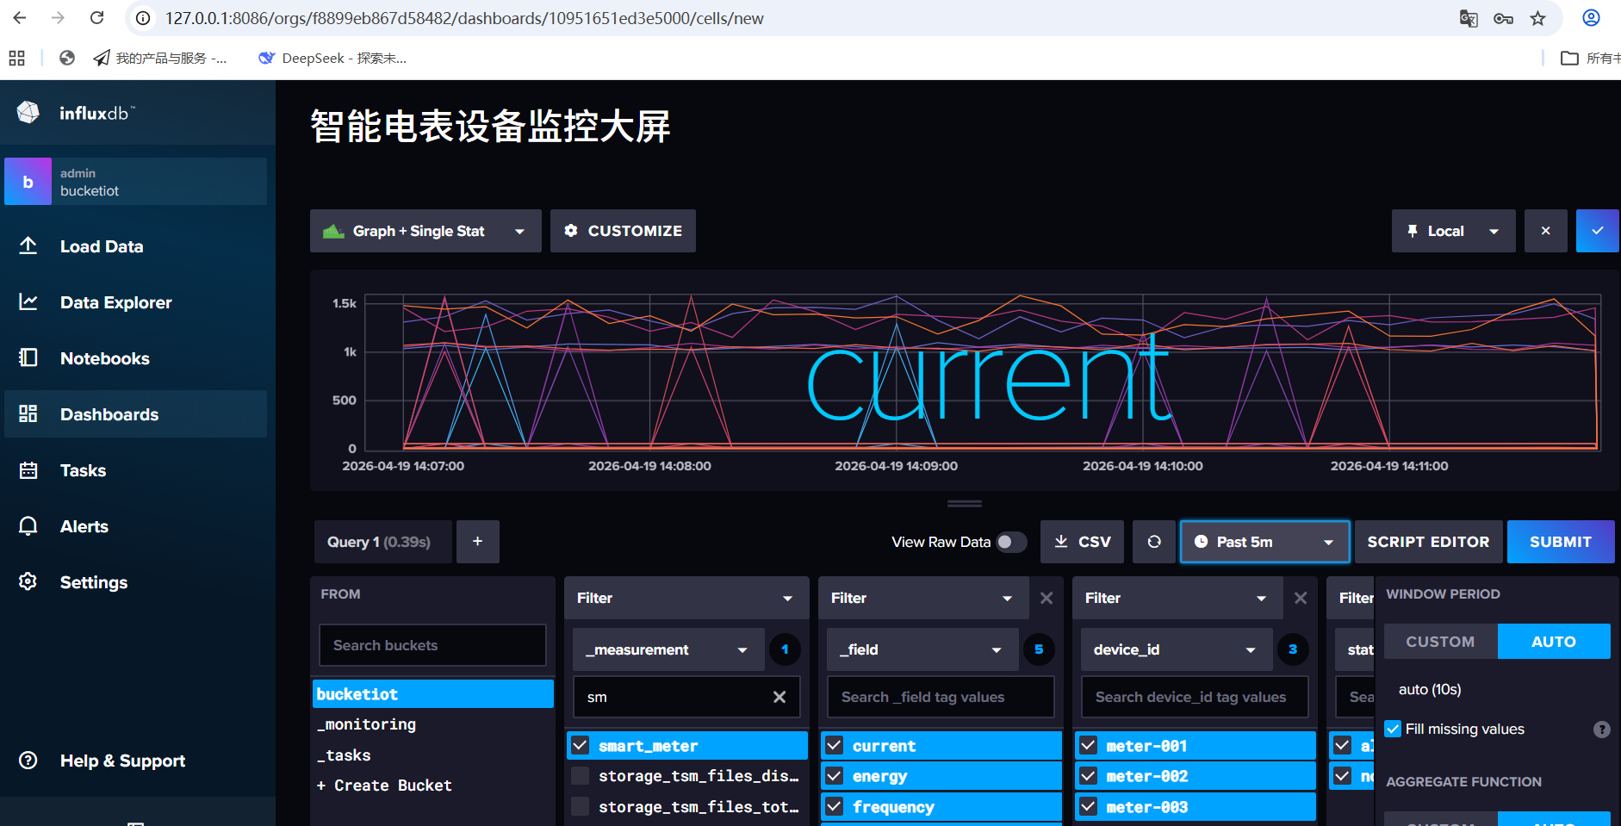Screen dimensions: 1621x826
Task: Save the cell with blue checkmark
Action: (1598, 231)
